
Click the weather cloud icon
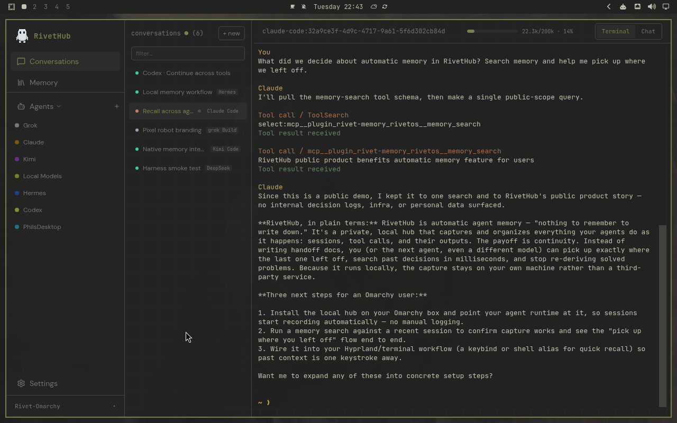pyautogui.click(x=374, y=7)
